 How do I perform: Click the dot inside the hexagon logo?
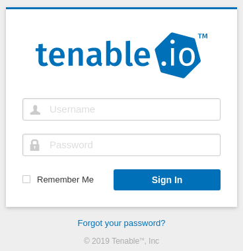(164, 63)
